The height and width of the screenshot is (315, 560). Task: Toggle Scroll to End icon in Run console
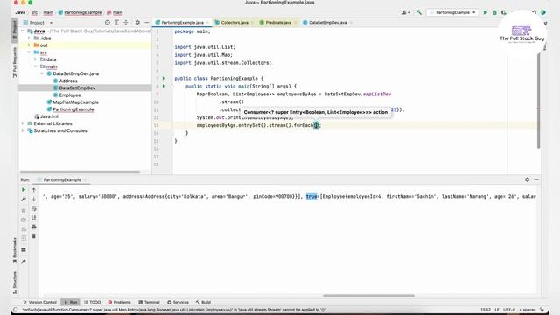(x=34, y=218)
